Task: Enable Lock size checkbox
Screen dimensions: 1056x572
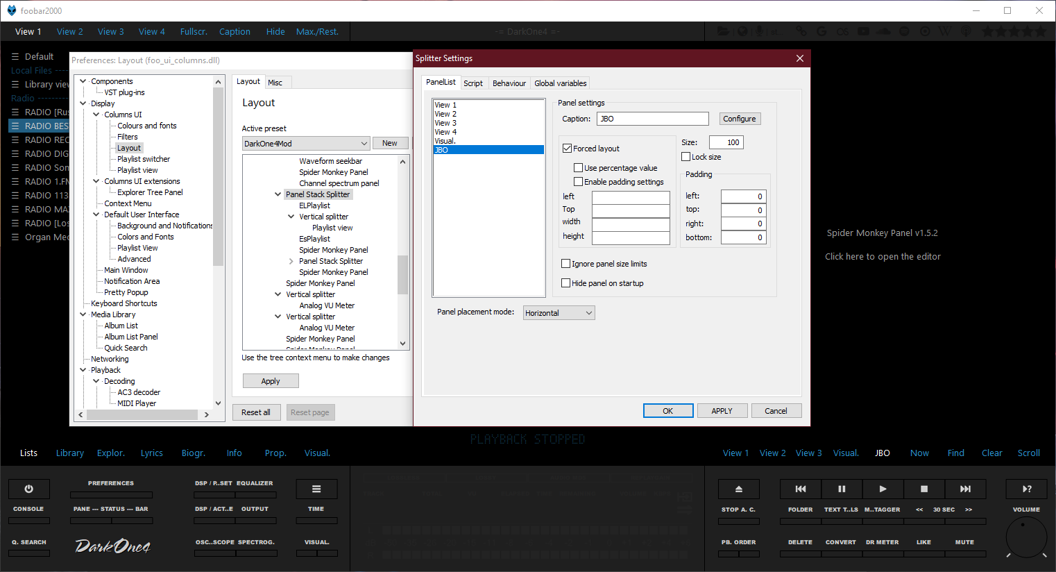Action: (686, 157)
